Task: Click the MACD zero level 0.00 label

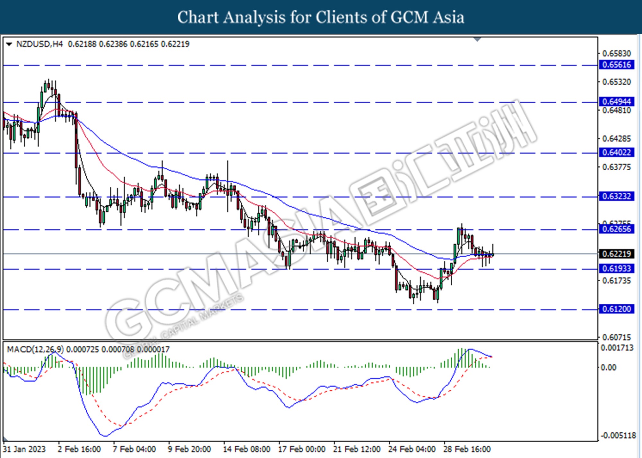Action: pyautogui.click(x=608, y=368)
